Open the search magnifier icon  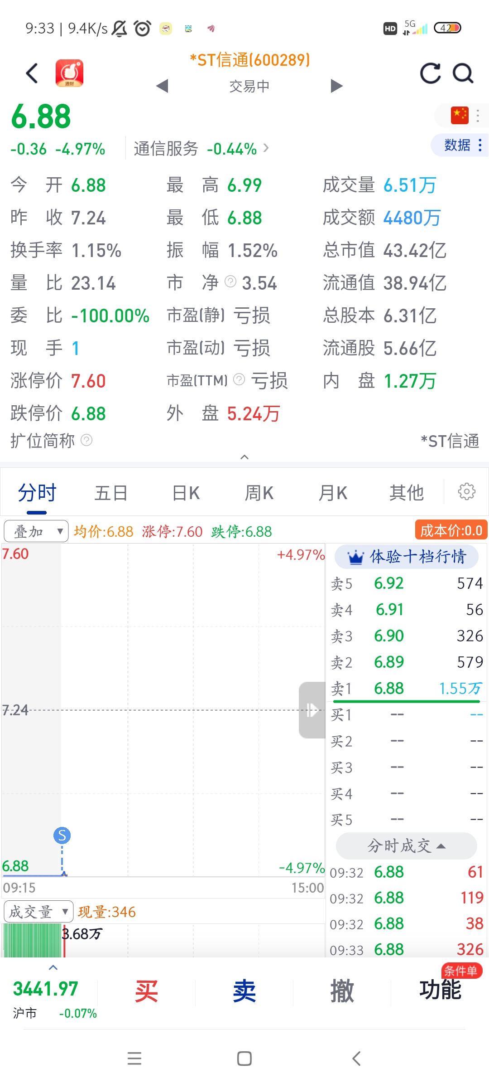pos(463,73)
